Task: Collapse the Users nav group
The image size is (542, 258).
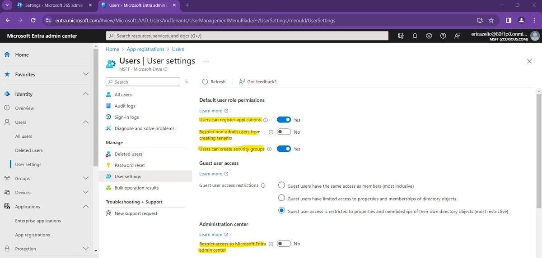Action: (86, 122)
